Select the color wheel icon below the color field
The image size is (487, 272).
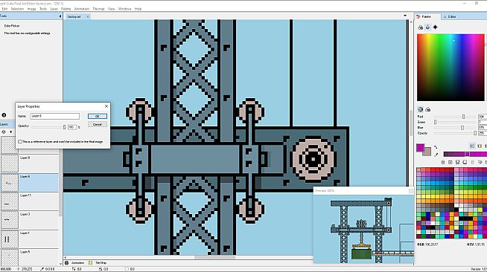[x=420, y=109]
